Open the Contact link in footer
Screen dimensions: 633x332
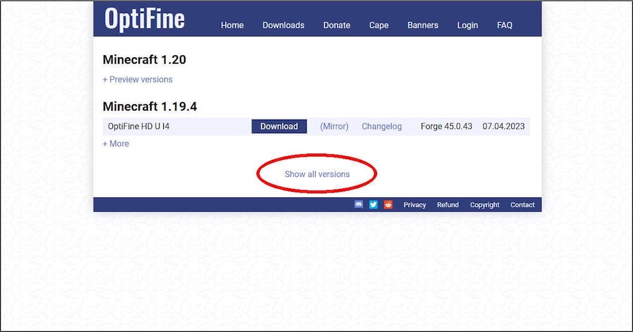click(x=522, y=205)
